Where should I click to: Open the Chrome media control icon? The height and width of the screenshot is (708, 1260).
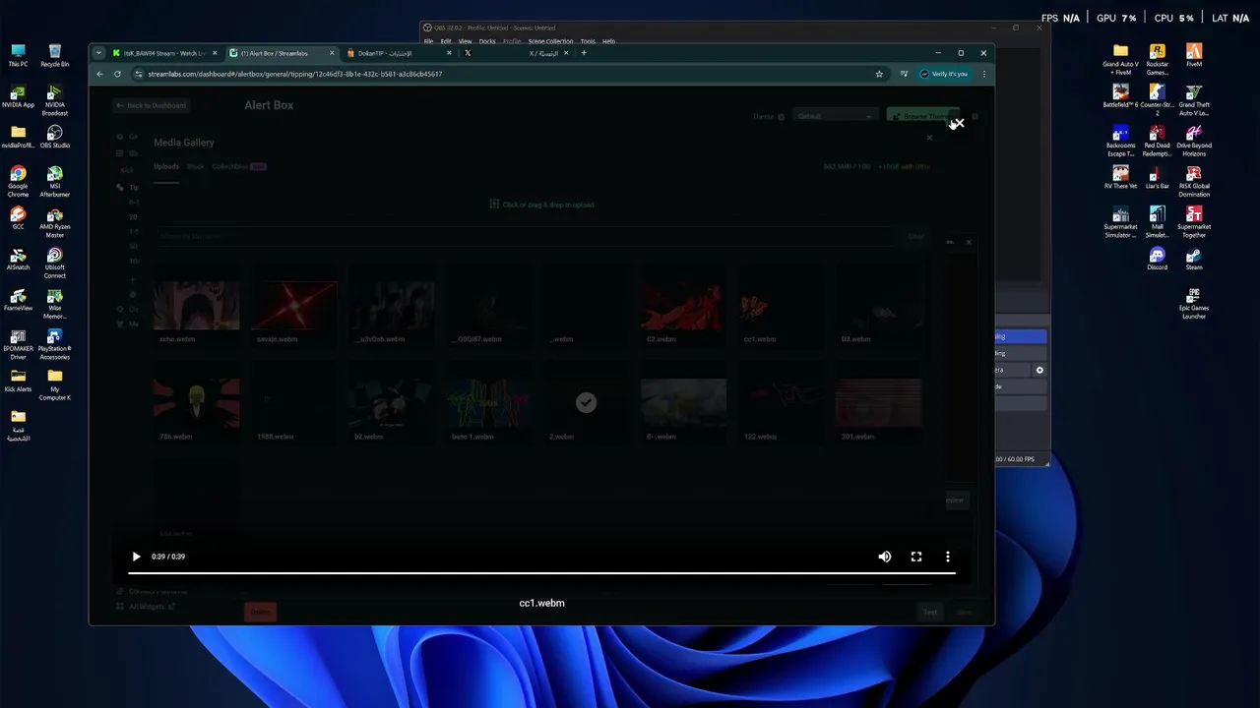(904, 74)
